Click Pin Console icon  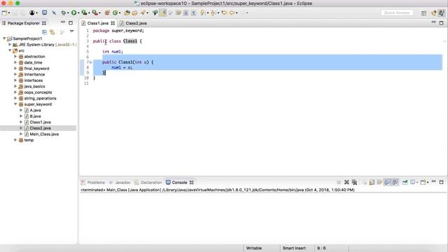tap(405, 182)
